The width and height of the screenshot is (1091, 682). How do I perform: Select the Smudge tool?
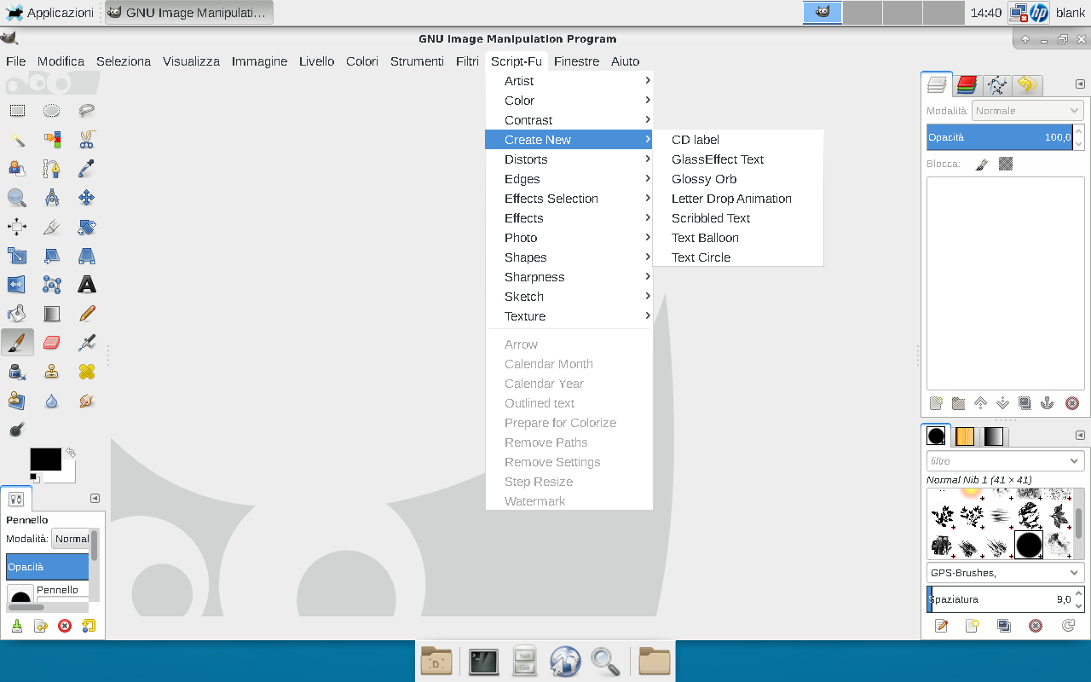pos(86,401)
